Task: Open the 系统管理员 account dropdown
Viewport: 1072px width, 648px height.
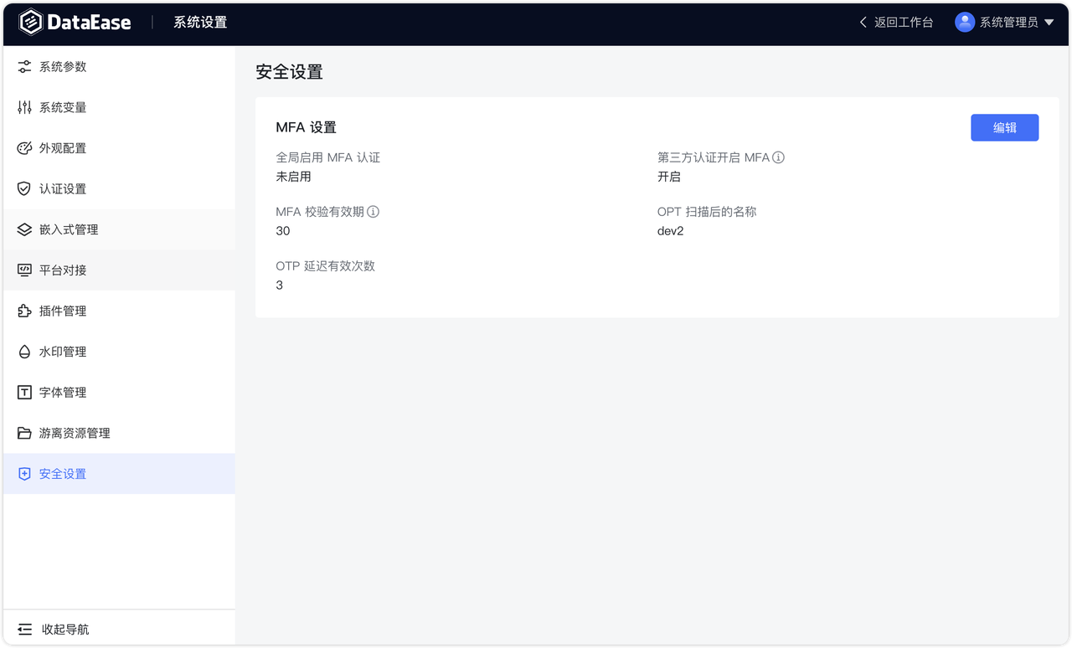Action: (1005, 22)
